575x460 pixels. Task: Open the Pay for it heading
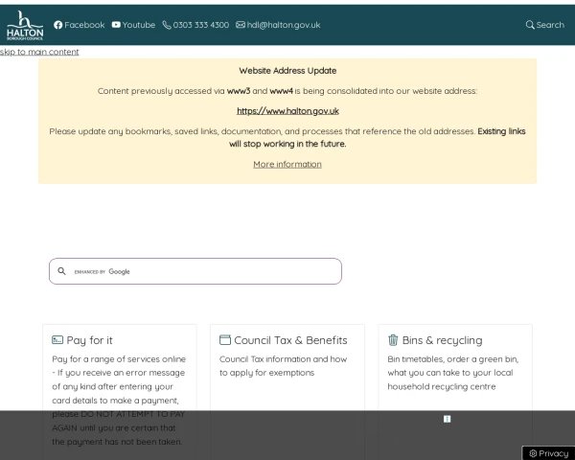89,340
